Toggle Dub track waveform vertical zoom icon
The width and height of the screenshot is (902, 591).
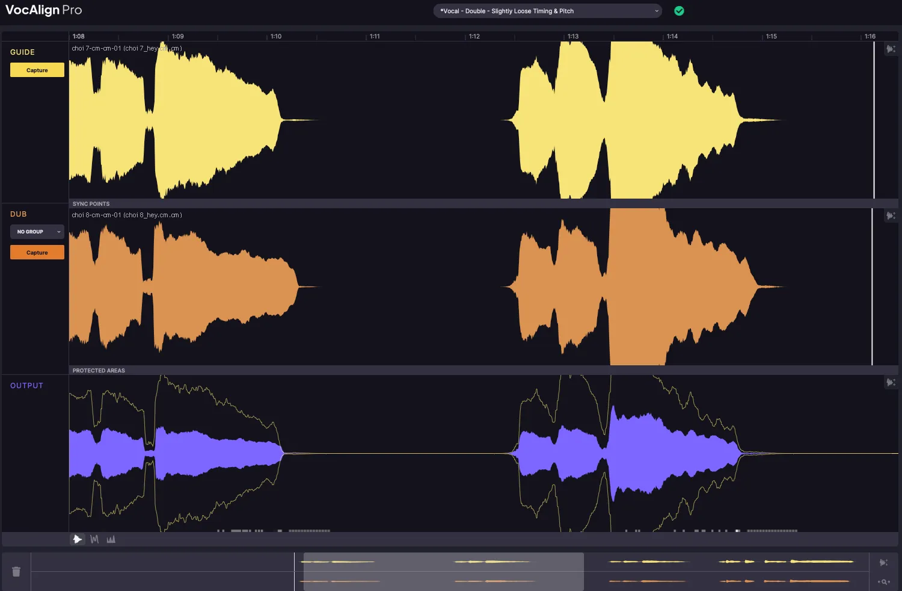click(x=891, y=216)
